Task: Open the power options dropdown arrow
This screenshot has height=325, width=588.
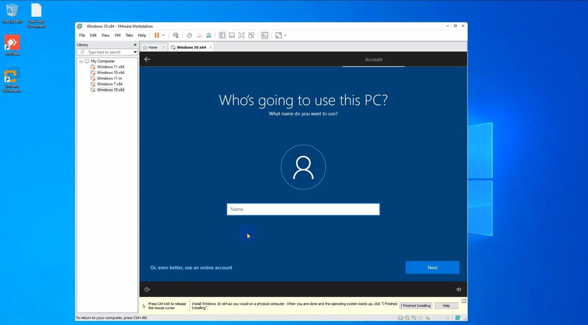Action: (x=163, y=35)
